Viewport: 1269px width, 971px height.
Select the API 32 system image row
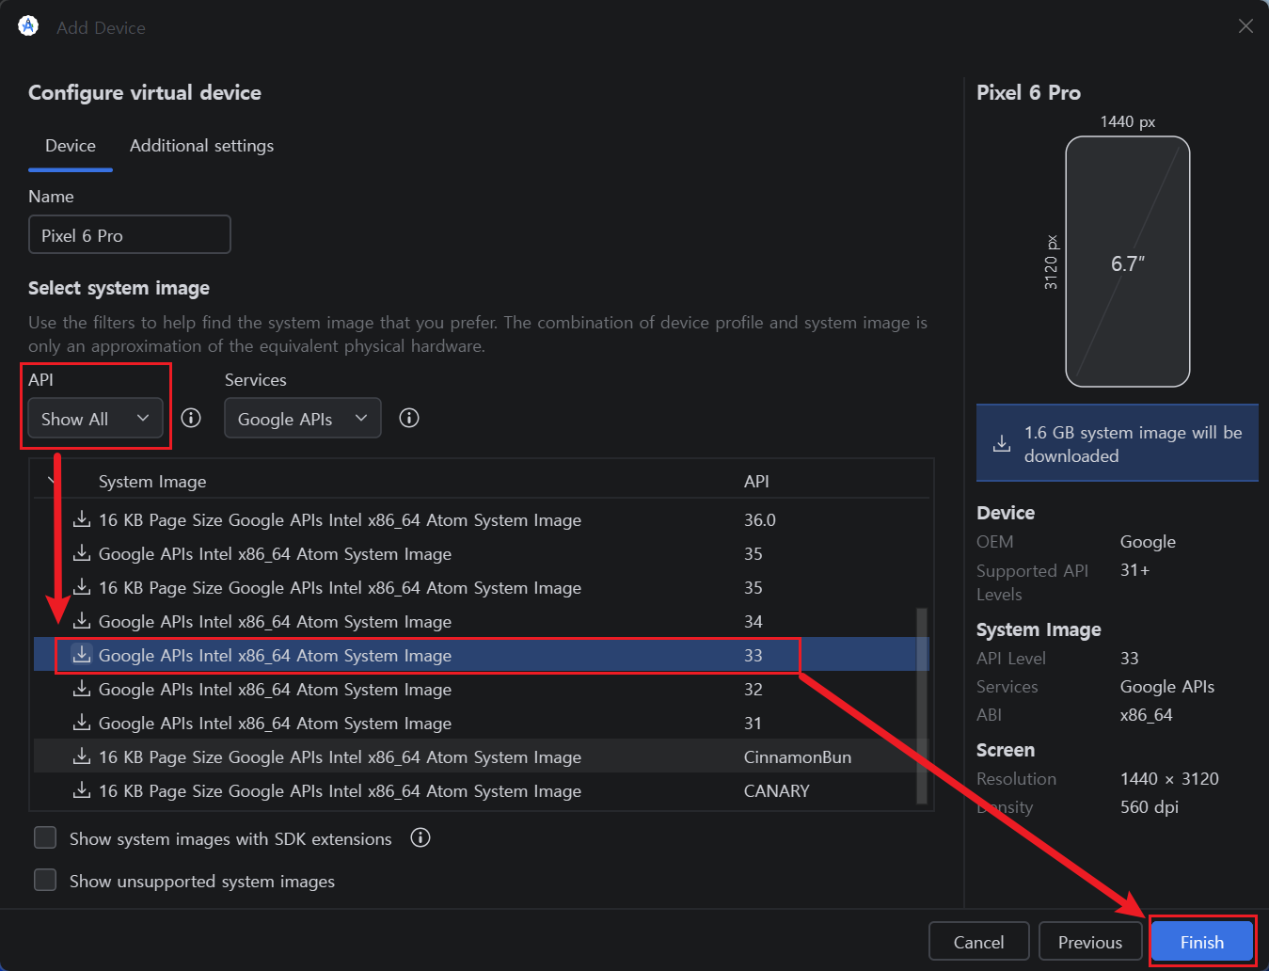tap(482, 689)
